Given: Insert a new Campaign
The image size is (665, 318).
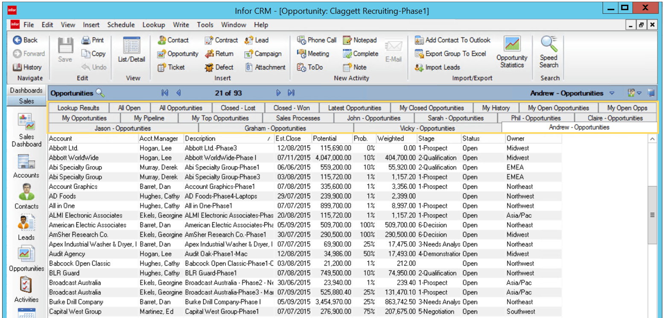Looking at the screenshot, I should point(263,54).
